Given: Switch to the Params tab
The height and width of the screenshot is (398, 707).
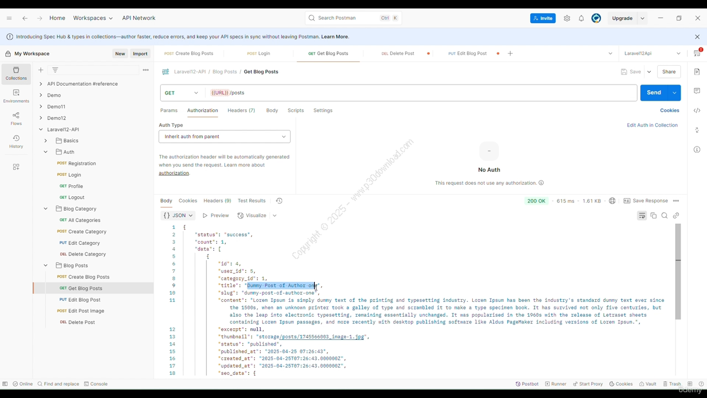Looking at the screenshot, I should click(x=169, y=111).
